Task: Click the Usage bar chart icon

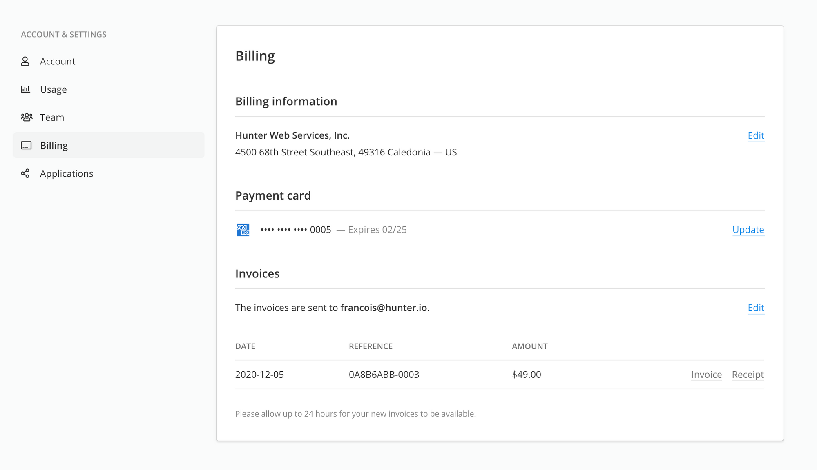Action: point(25,89)
